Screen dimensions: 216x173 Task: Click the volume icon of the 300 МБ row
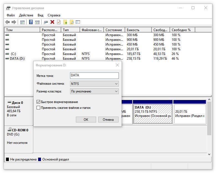click(7, 35)
